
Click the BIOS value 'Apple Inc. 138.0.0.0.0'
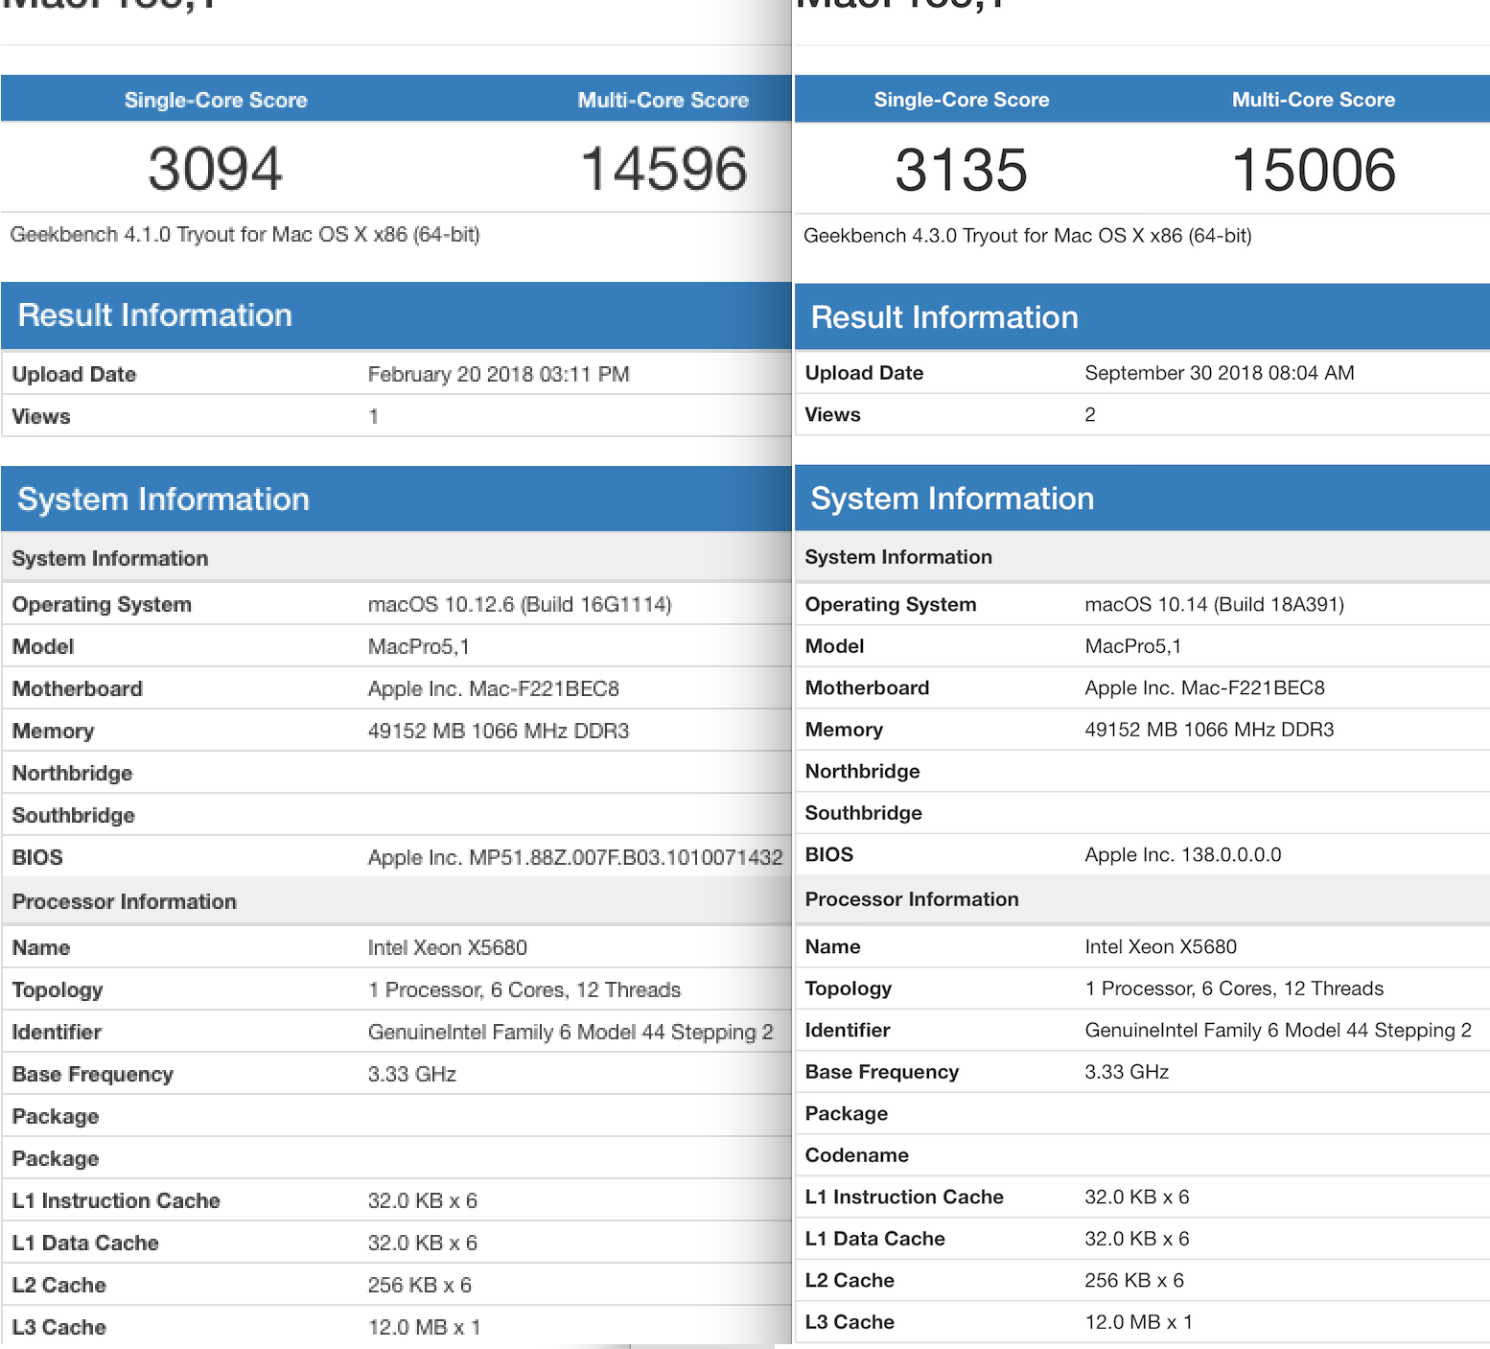(x=1183, y=855)
